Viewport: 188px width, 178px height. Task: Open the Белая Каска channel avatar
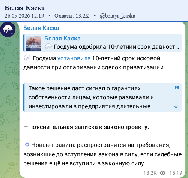tap(8, 30)
